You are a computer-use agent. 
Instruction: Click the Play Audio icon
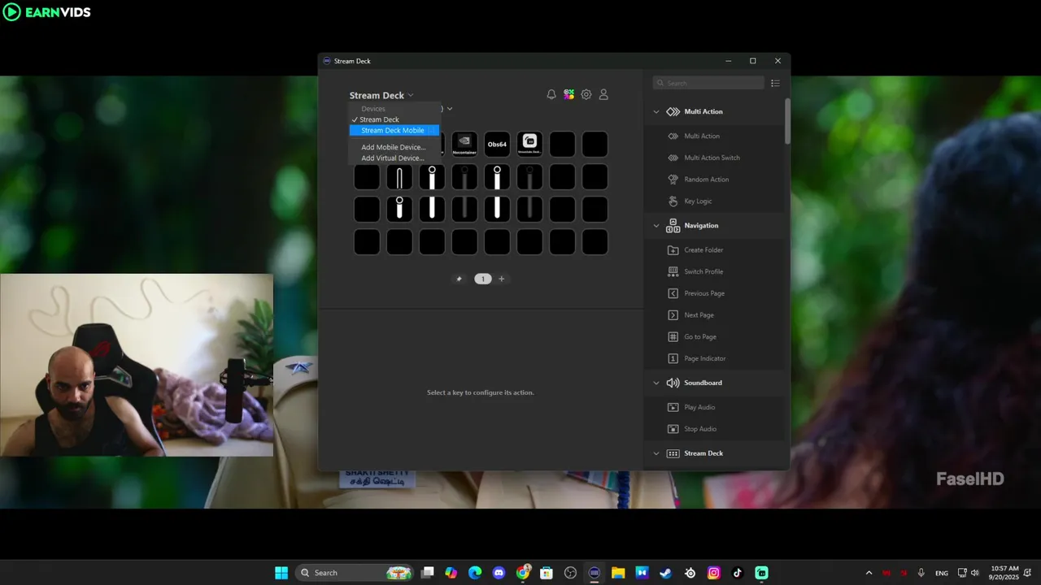tap(673, 407)
